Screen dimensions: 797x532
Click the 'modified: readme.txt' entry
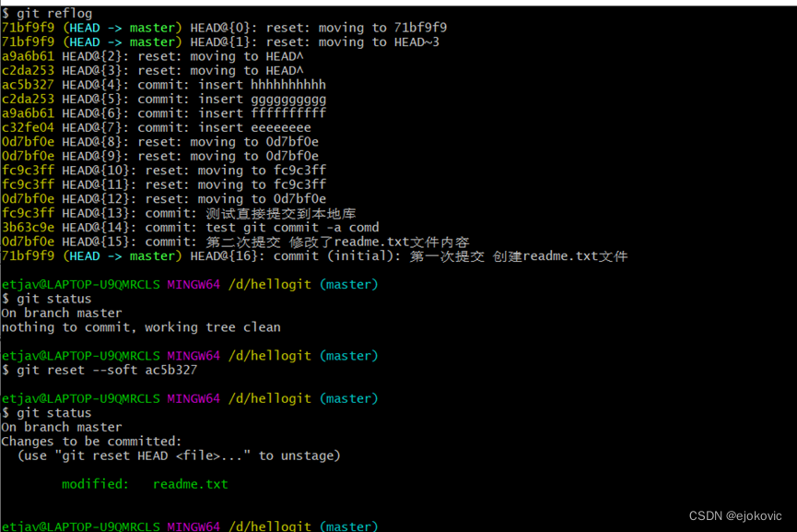(x=145, y=484)
